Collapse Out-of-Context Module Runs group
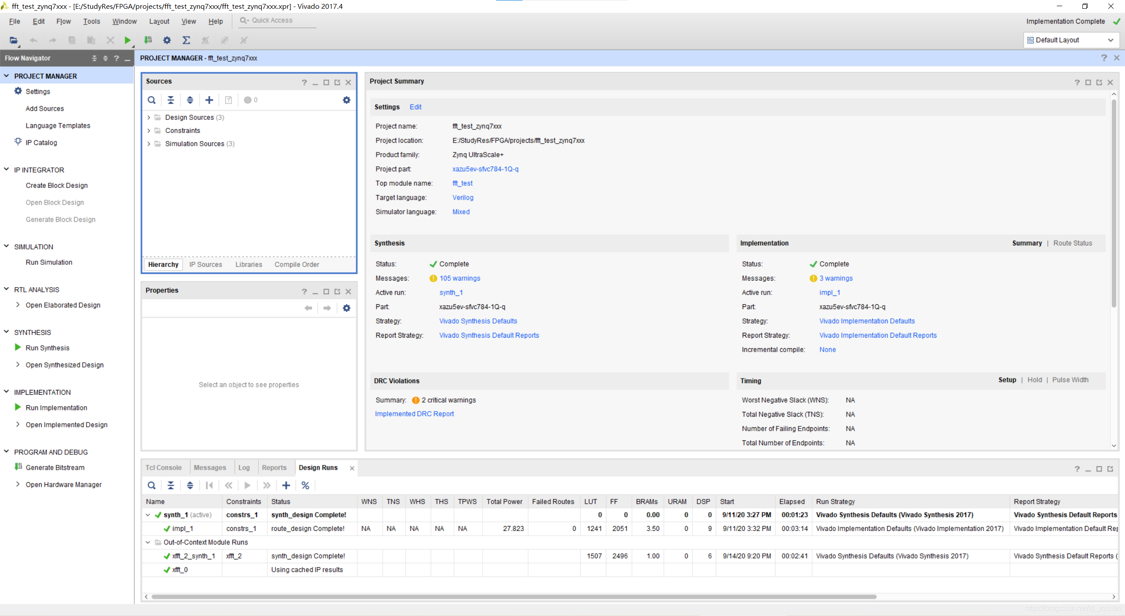This screenshot has width=1125, height=616. pyautogui.click(x=148, y=542)
